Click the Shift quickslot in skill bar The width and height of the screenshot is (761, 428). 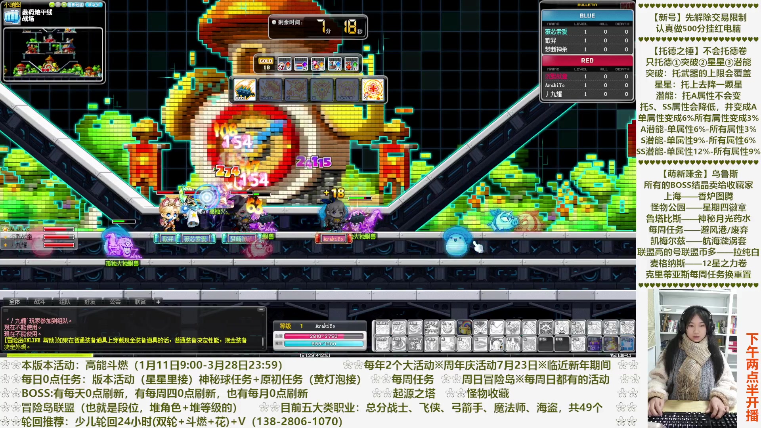point(382,328)
